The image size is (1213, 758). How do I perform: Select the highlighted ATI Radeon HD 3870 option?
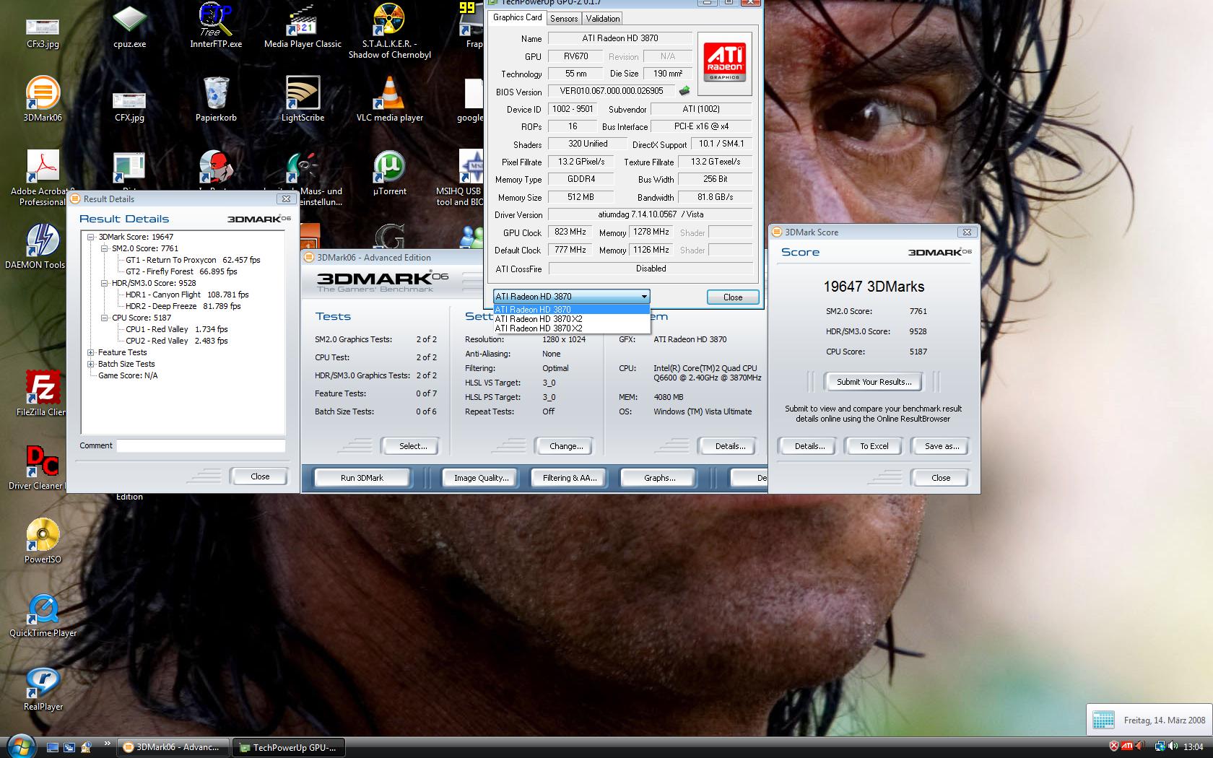click(571, 310)
